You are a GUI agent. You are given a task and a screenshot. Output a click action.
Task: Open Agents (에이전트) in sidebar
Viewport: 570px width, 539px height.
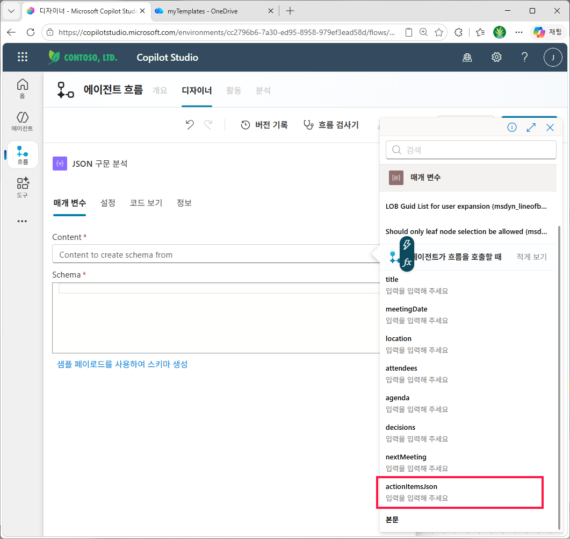(23, 121)
